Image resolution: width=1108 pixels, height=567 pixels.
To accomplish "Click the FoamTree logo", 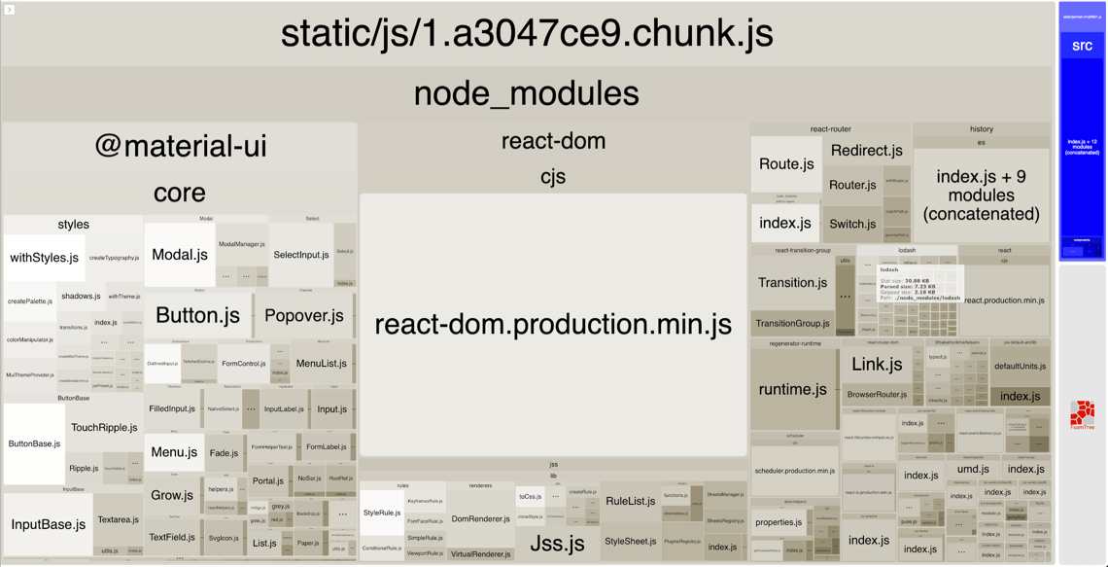I will (1082, 415).
